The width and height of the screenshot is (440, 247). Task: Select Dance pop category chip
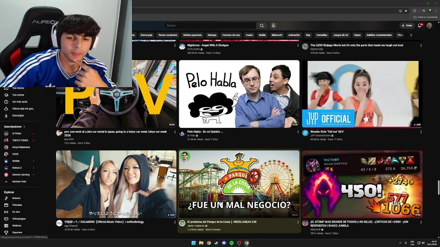(x=146, y=35)
